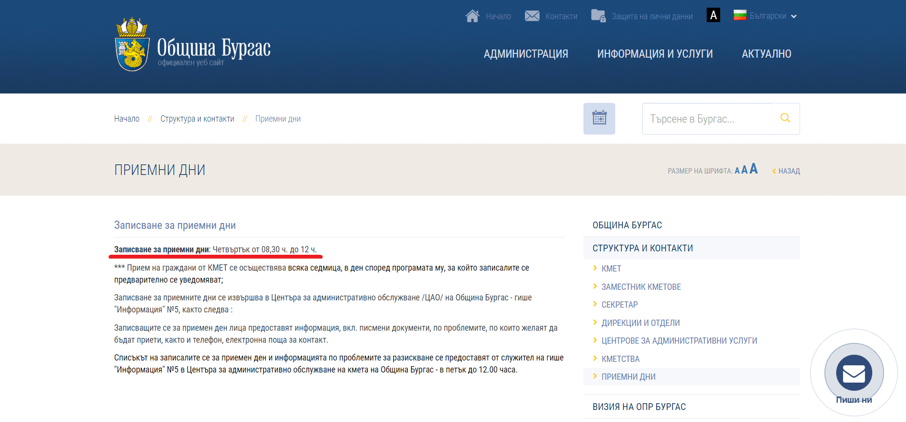Select the largest font size 'A'
The width and height of the screenshot is (906, 422).
753,169
